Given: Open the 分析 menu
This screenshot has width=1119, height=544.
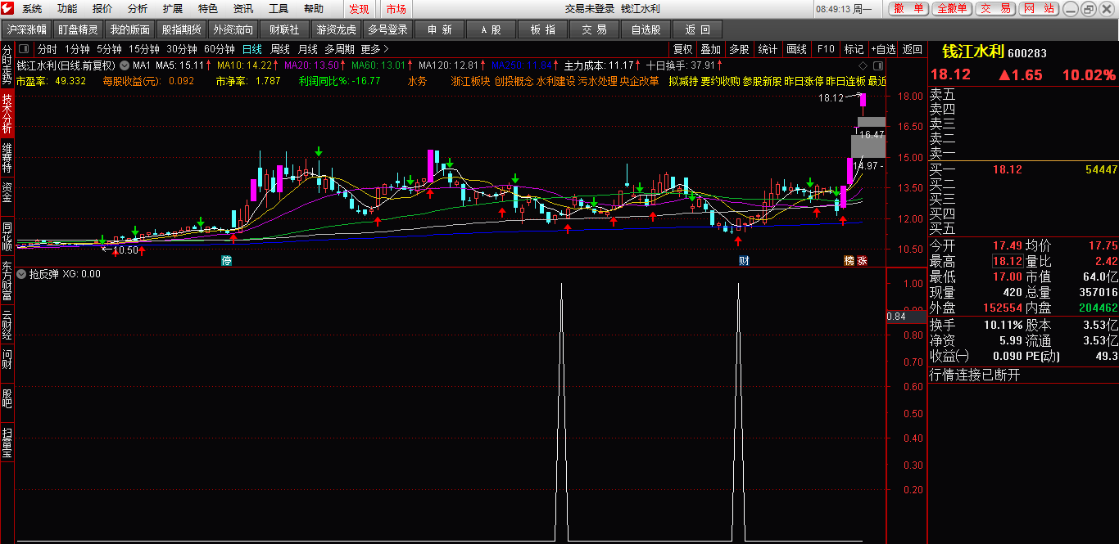Looking at the screenshot, I should pos(138,9).
